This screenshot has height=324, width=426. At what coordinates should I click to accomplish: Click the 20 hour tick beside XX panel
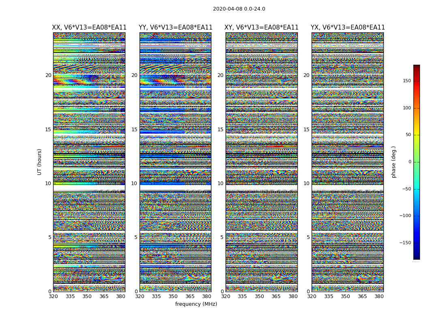48,75
